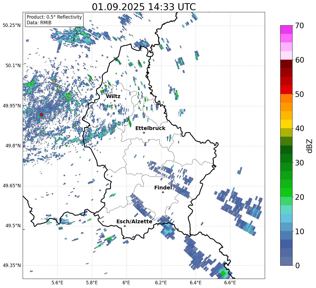316x288 pixels.
Task: Click latitude label 50.25°N
Action: (x=12, y=26)
